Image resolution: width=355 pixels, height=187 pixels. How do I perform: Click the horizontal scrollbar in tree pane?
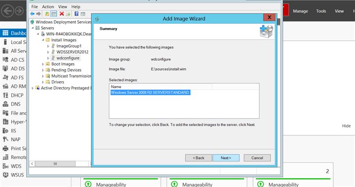[60, 164]
